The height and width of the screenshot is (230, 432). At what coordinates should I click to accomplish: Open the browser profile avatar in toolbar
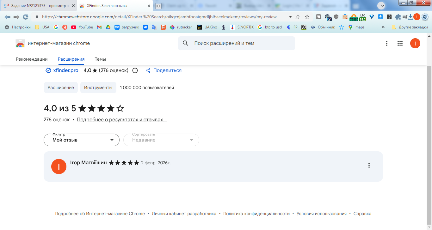tap(417, 17)
